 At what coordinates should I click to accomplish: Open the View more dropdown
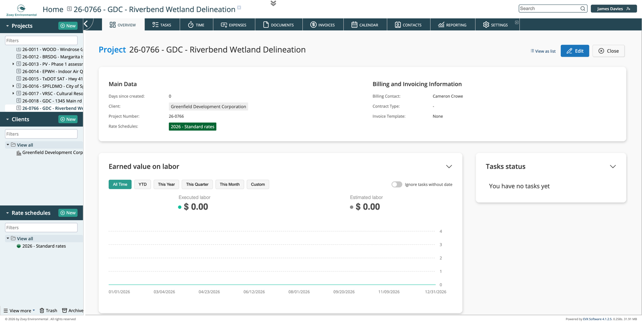[x=19, y=310]
